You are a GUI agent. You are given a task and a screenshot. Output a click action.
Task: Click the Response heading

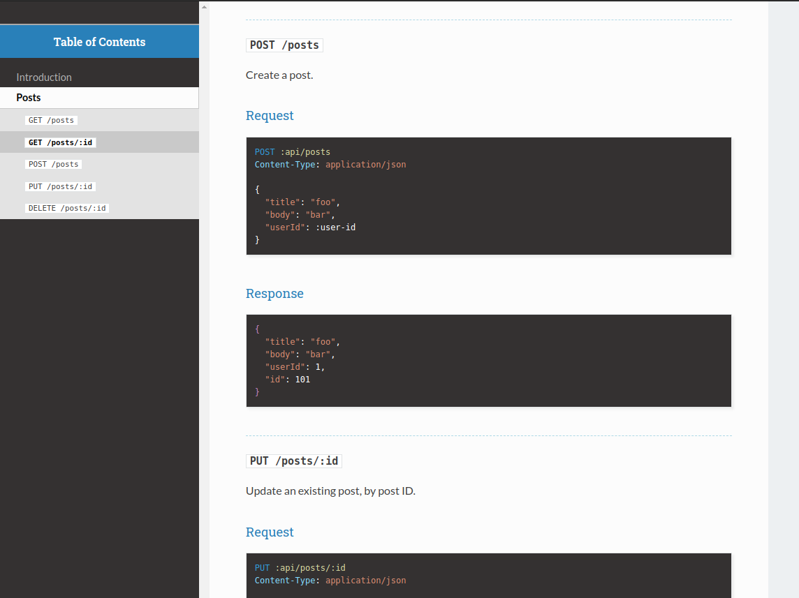pos(274,294)
